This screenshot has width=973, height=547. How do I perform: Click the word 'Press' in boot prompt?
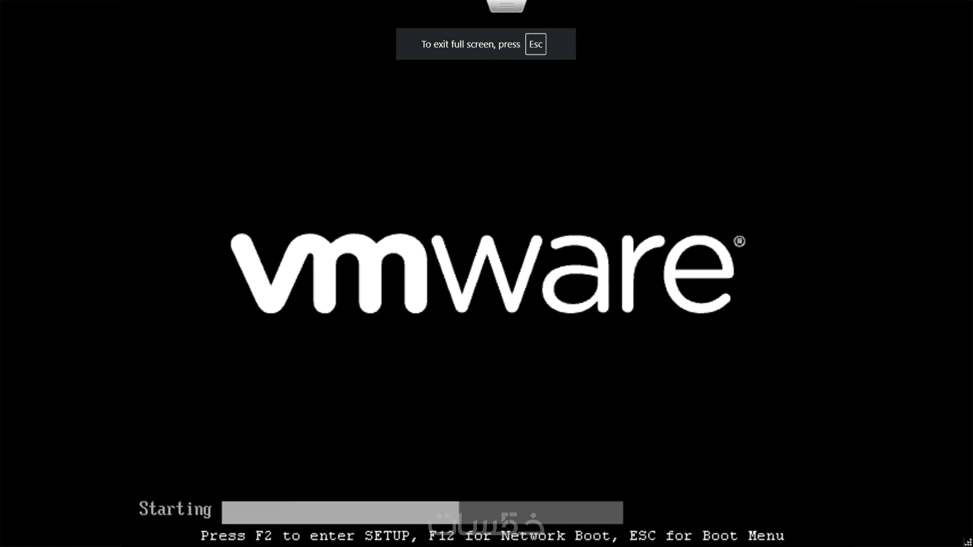coord(222,536)
